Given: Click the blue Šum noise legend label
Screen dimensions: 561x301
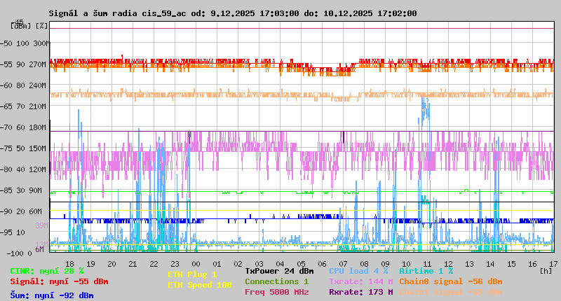Looking at the screenshot, I should 51,295.
